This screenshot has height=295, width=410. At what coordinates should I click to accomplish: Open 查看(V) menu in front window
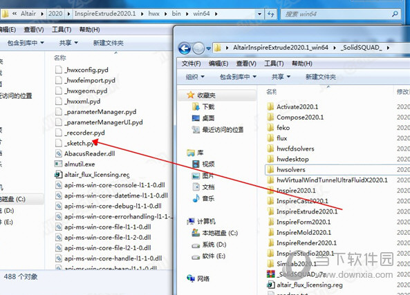pyautogui.click(x=246, y=64)
